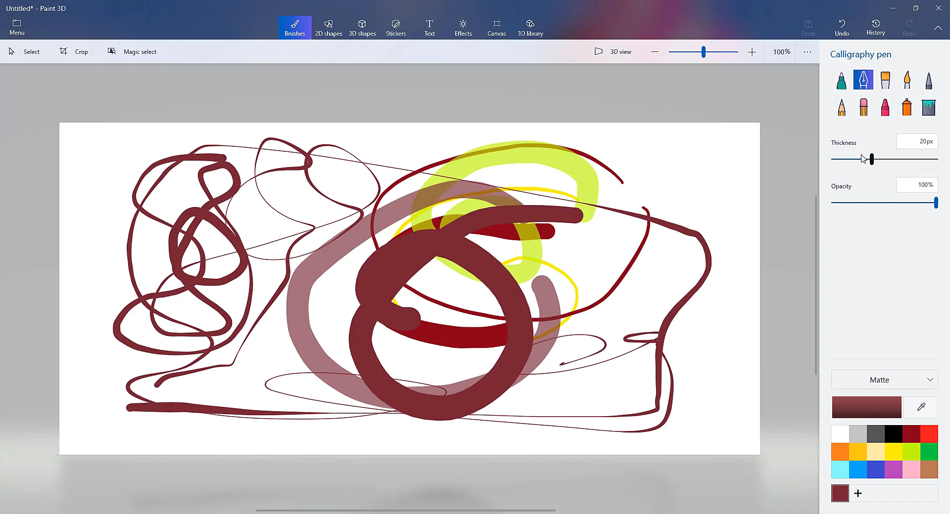
Task: Click the Thickness slider handle
Action: [x=872, y=159]
